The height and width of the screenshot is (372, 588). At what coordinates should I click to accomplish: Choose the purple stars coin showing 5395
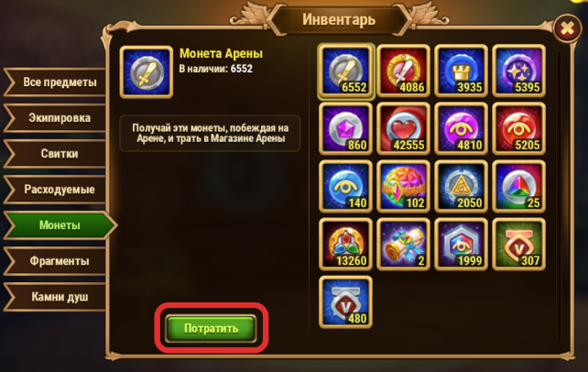coord(519,71)
